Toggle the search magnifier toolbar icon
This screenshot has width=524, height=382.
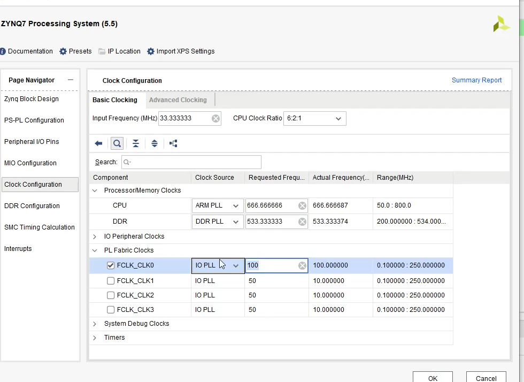[x=117, y=143]
